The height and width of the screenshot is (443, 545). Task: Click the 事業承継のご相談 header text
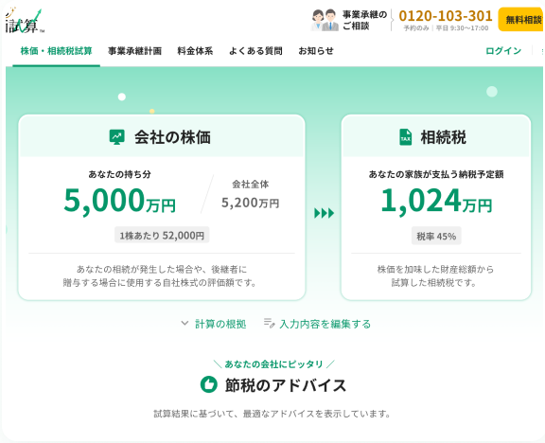coord(364,20)
